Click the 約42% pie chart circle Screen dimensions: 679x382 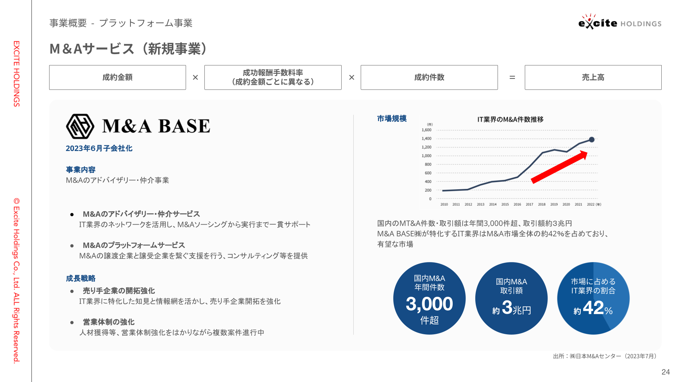593,298
